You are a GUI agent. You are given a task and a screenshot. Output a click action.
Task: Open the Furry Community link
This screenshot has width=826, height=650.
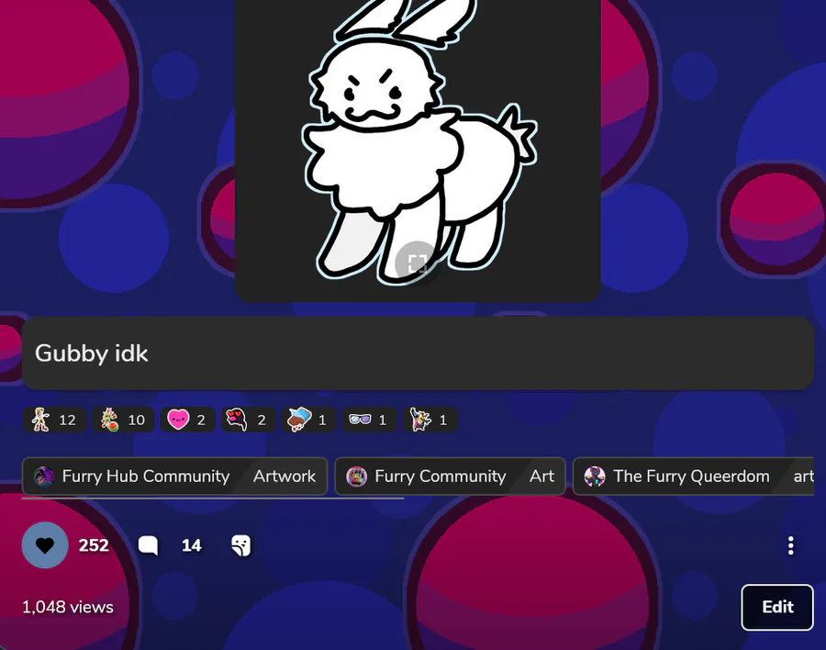pyautogui.click(x=440, y=476)
